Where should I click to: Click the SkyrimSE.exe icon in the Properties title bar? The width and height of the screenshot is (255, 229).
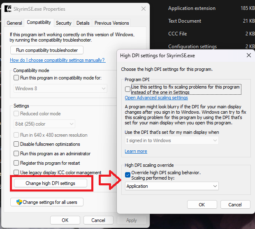tap(8, 9)
